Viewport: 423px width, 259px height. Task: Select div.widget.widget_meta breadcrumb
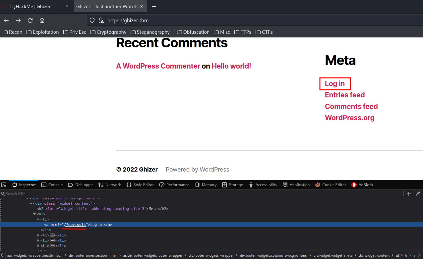(x=333, y=255)
